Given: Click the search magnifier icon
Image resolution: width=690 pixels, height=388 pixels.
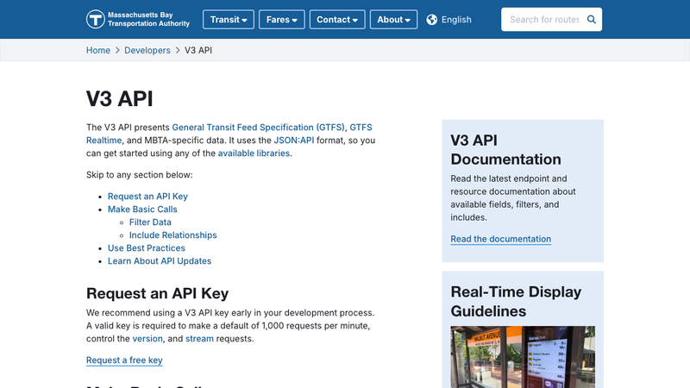Looking at the screenshot, I should [x=591, y=19].
